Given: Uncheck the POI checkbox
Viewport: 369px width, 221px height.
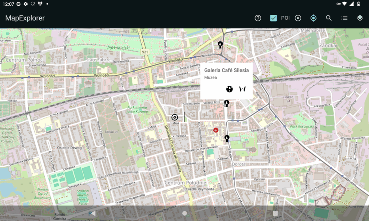Looking at the screenshot, I should pos(274,18).
